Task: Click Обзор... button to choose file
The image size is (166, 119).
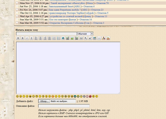Action: coord(44,101)
